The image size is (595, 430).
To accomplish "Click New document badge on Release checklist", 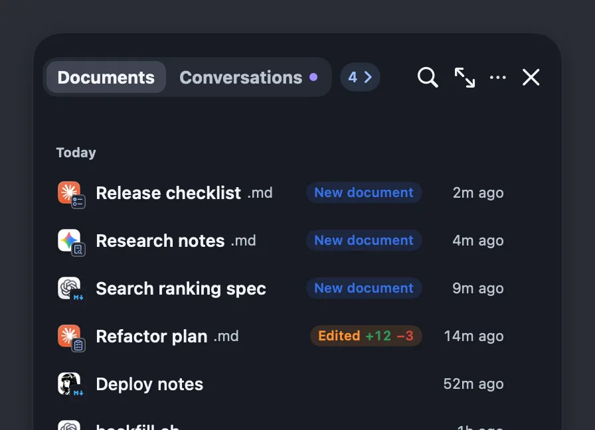I will pos(364,192).
